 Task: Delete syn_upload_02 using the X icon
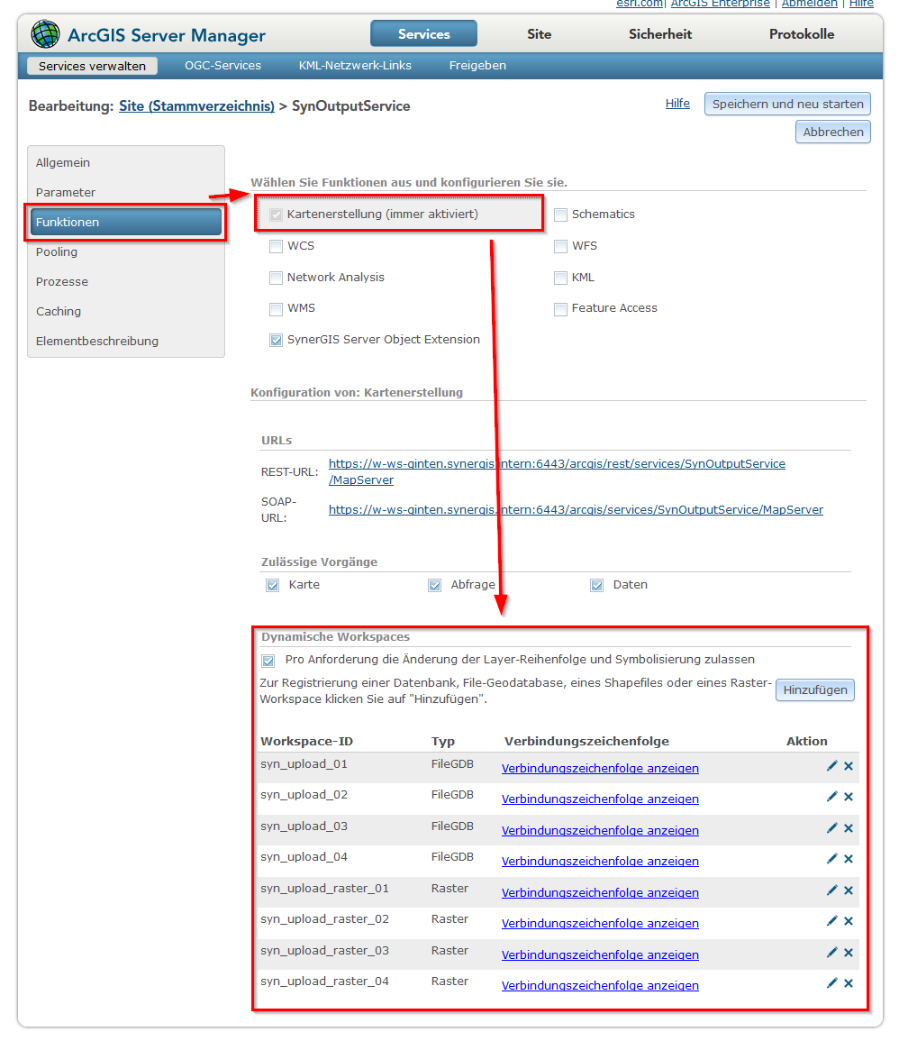(x=848, y=796)
